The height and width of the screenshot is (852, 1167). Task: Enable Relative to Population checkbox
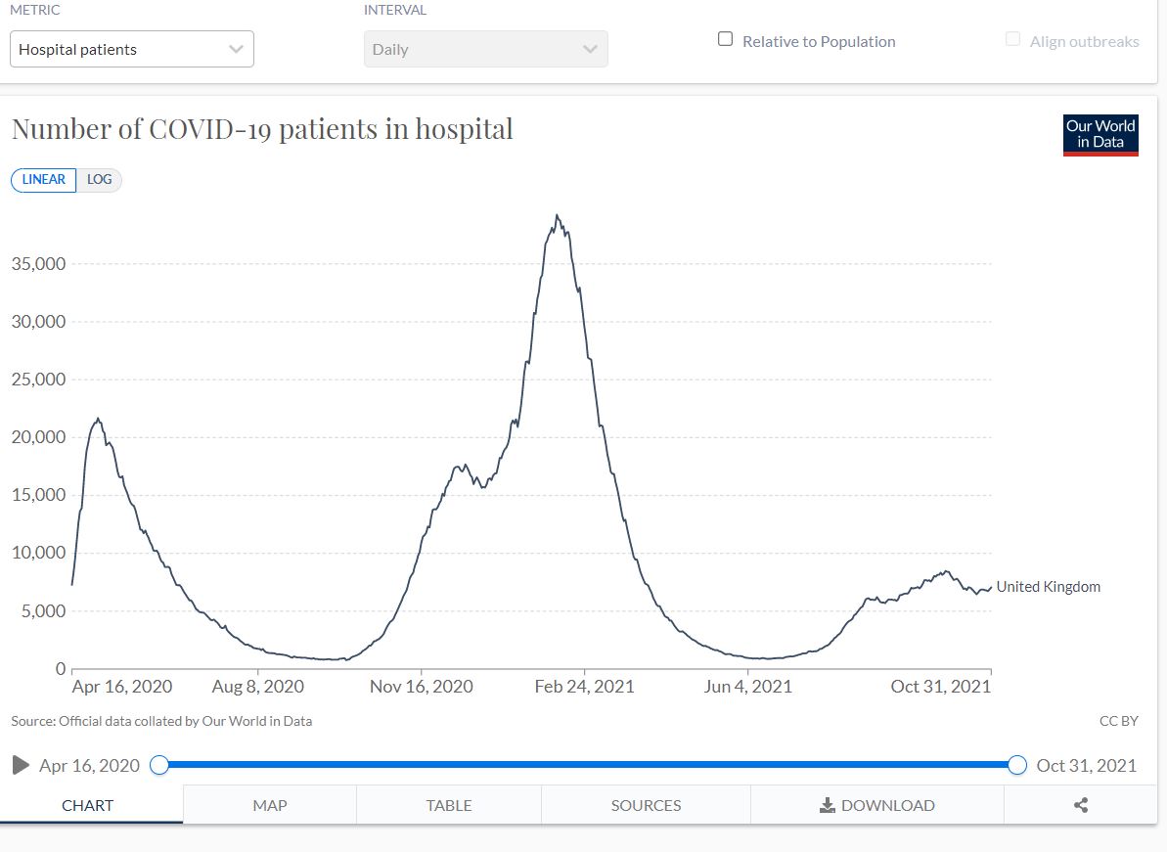[726, 40]
